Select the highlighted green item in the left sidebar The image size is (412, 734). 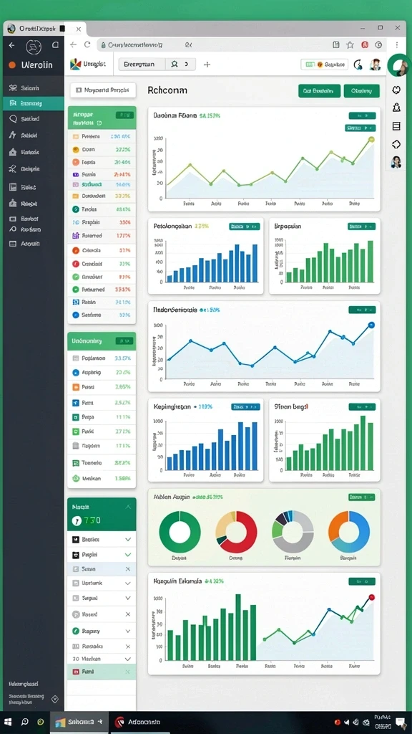[33, 103]
